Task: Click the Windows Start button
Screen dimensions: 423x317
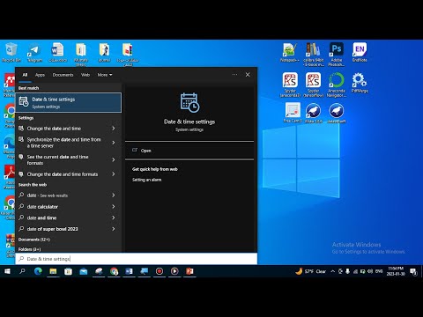Action: (7, 271)
